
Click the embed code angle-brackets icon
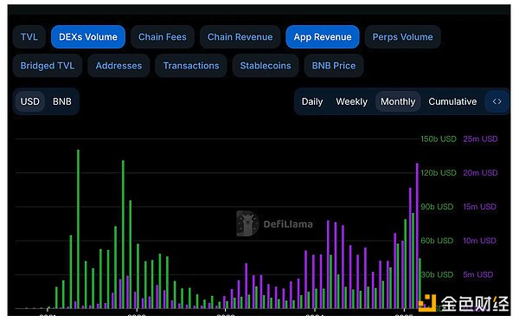click(x=497, y=101)
